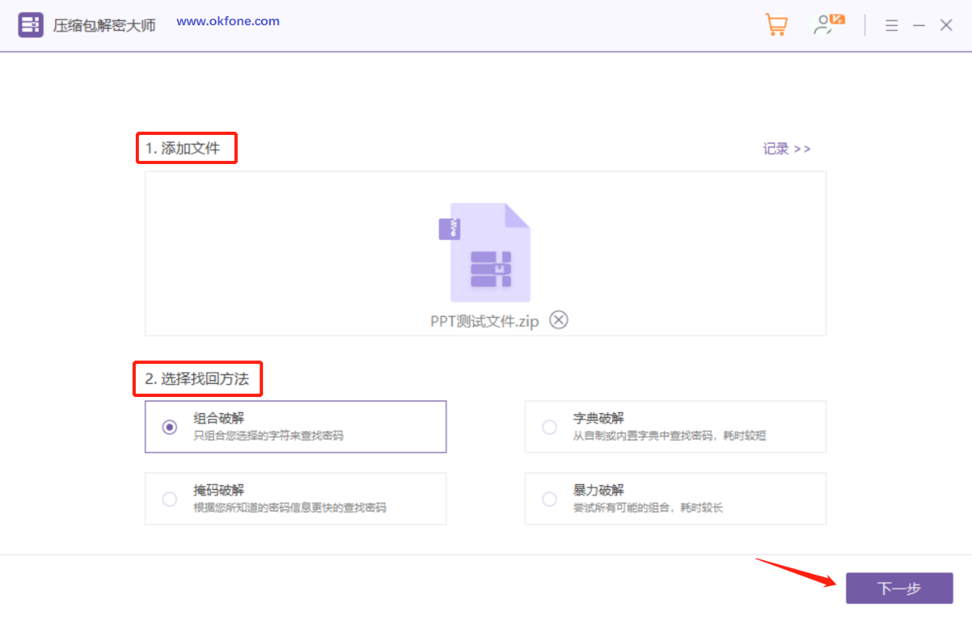Minimize the application window
The image size is (972, 620).
tap(918, 25)
